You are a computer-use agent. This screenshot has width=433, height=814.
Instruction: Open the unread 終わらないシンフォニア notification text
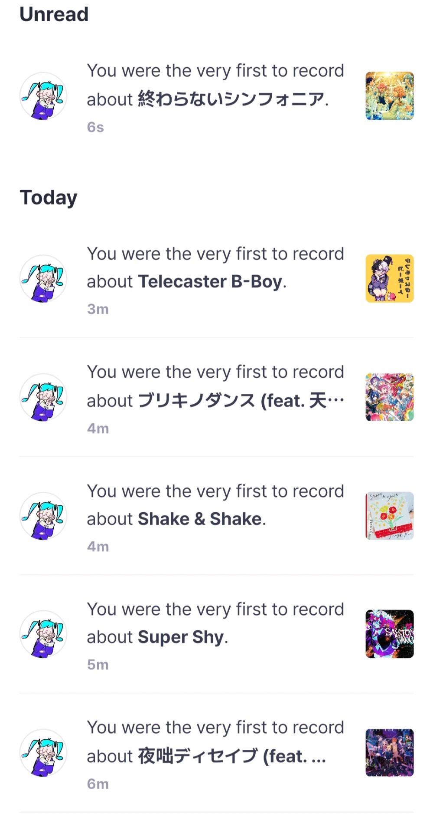(215, 85)
